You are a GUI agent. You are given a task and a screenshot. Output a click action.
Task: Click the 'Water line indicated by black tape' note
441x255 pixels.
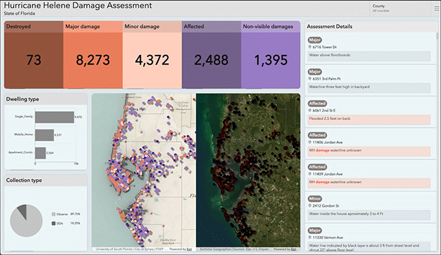(369, 247)
